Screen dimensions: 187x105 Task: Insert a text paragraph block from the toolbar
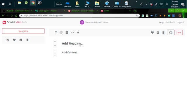point(61,32)
